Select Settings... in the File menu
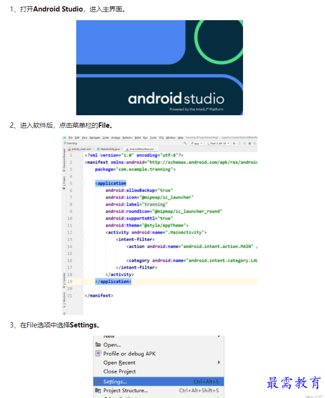Viewport: 325px width, 398px height. click(x=159, y=382)
